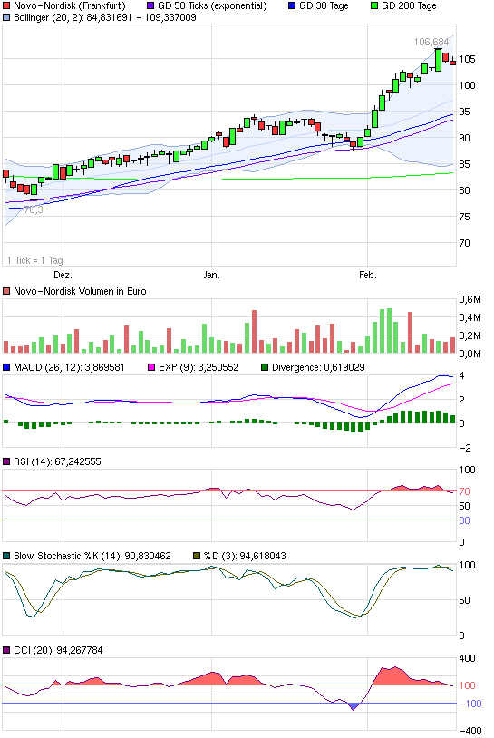
Task: Click the light-blue Bollinger legend swatch
Action: (x=6, y=17)
